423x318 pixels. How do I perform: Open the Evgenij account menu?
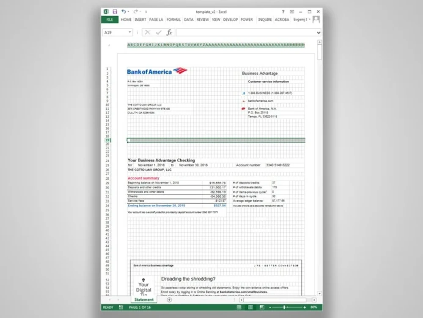coord(302,19)
